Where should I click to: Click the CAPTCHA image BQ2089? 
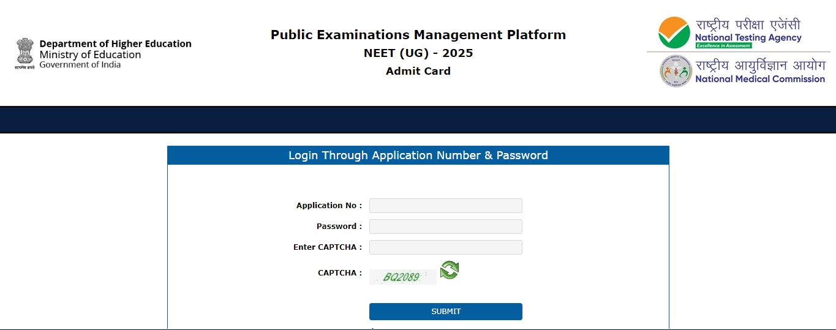pyautogui.click(x=403, y=277)
